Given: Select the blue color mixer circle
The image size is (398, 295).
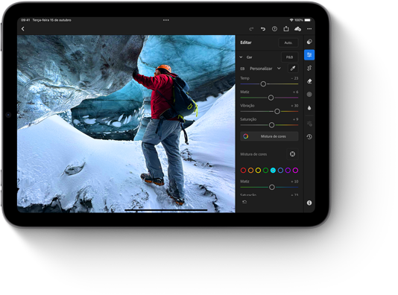Looking at the screenshot, I should pyautogui.click(x=280, y=170).
